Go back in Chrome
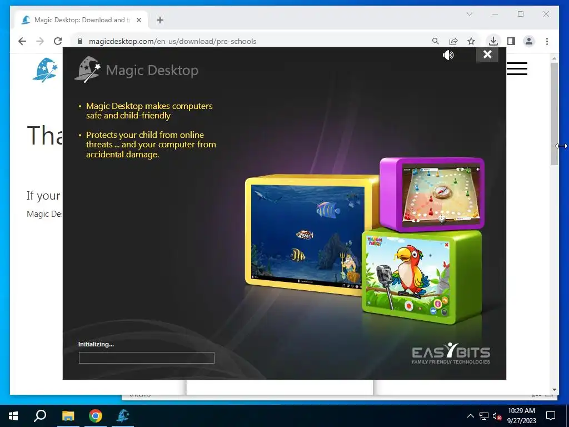Screen dimensions: 569x427 pyautogui.click(x=22, y=41)
